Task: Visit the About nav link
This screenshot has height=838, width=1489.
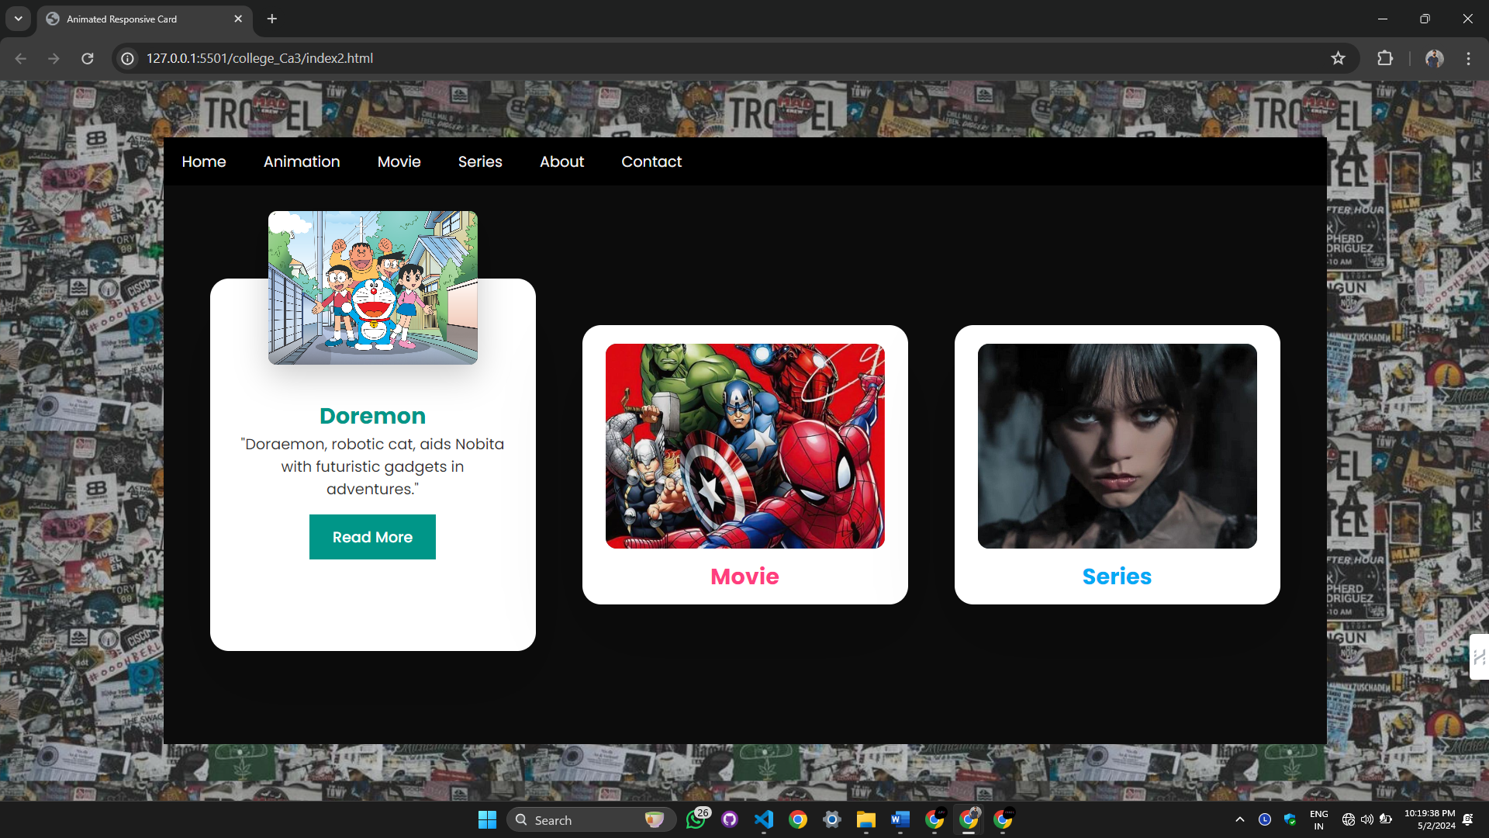Action: tap(562, 161)
